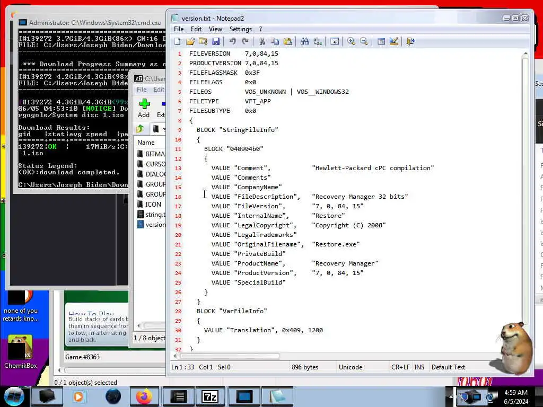This screenshot has width=543, height=407.
Task: Click the Ln 1 : 33 status bar entry
Action: point(182,367)
